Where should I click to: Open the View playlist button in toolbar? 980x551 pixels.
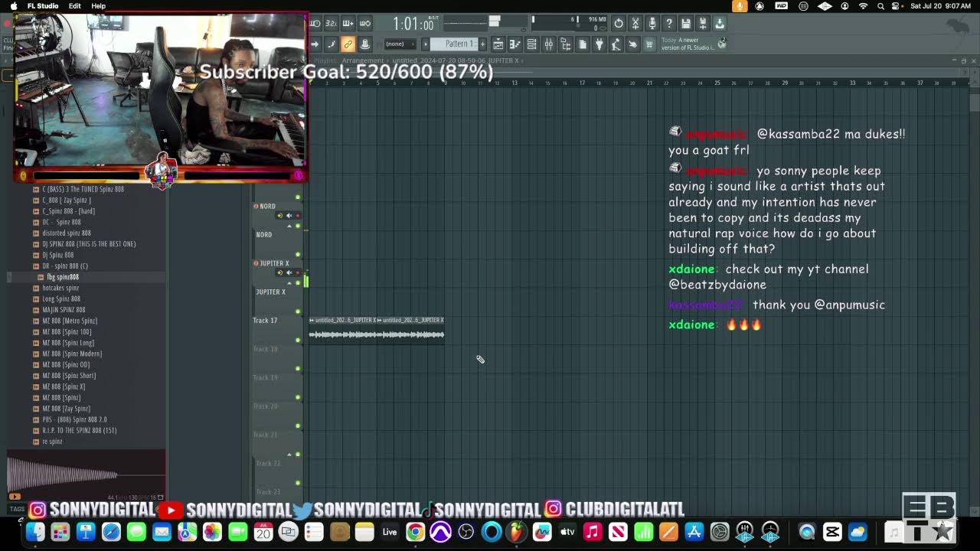coord(498,44)
